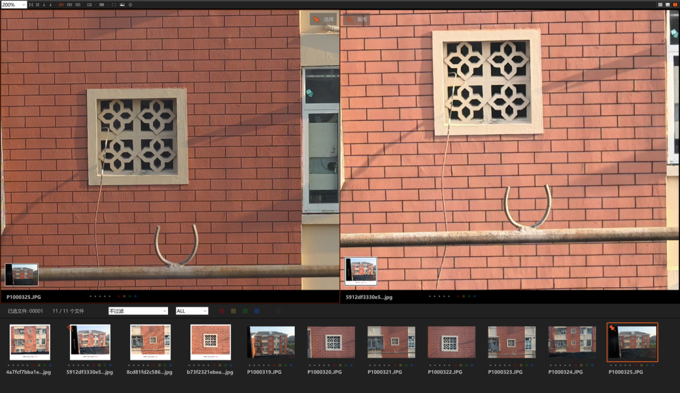Select thumbnail 4a7fcf7bba1e...jpg
680x393 pixels.
point(30,342)
